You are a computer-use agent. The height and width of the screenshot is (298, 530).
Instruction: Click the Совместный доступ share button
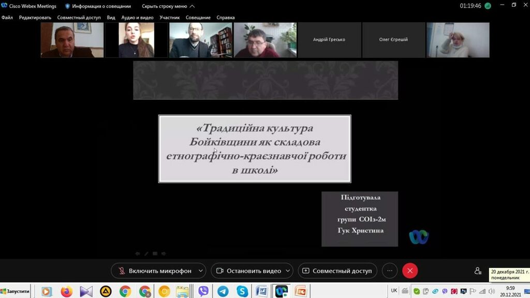[336, 271]
